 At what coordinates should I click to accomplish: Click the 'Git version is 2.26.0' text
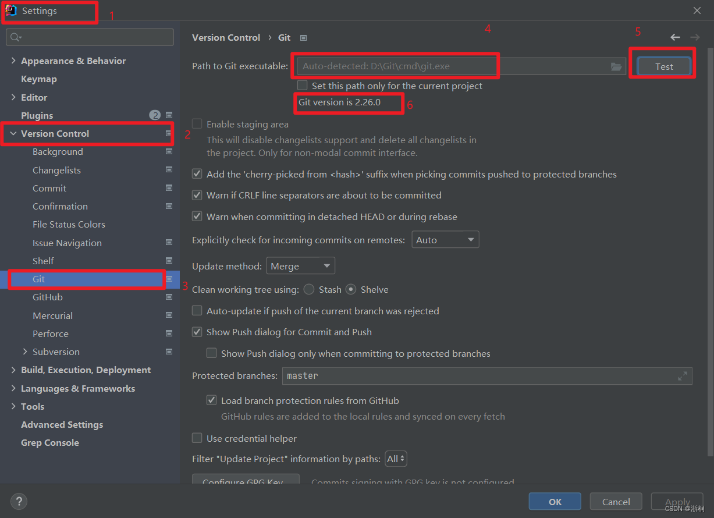click(x=339, y=102)
